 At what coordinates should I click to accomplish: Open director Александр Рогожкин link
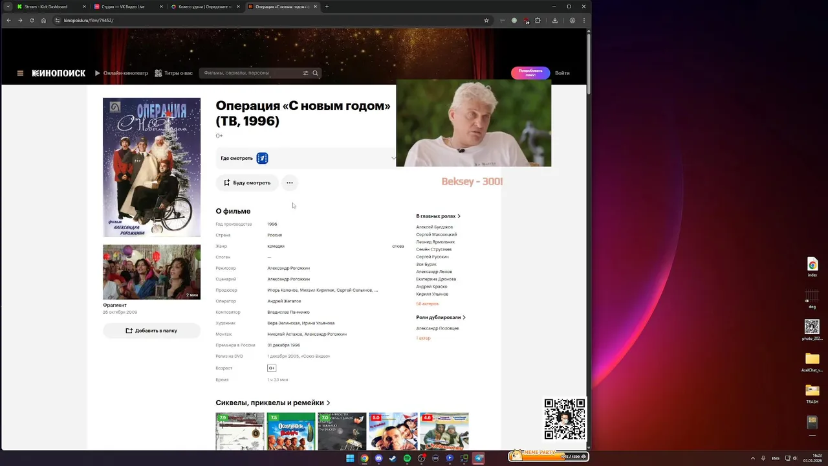click(x=289, y=268)
